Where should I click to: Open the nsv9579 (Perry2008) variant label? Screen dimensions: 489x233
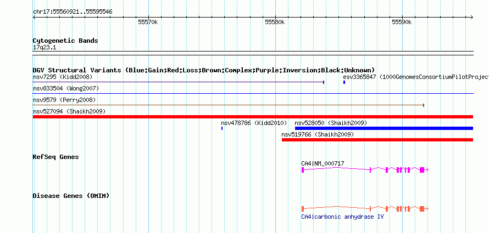64,100
